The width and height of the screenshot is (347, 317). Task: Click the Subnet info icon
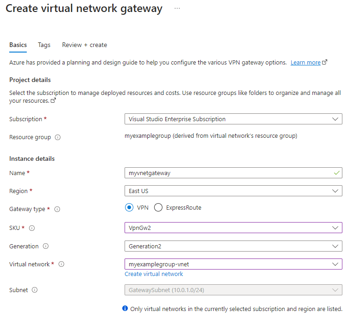click(x=35, y=290)
